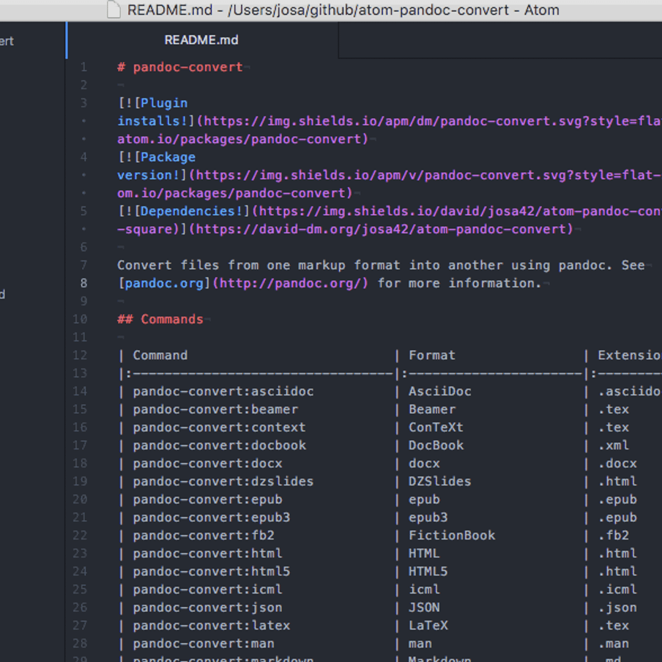Click the '## Commands' heading on line 10
Image resolution: width=662 pixels, height=662 pixels.
160,319
